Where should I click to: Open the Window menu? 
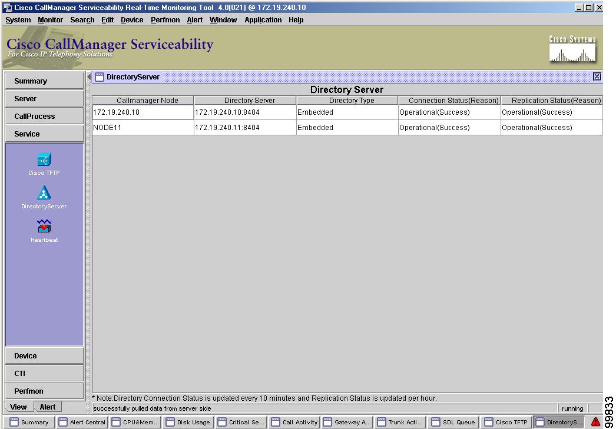click(223, 20)
